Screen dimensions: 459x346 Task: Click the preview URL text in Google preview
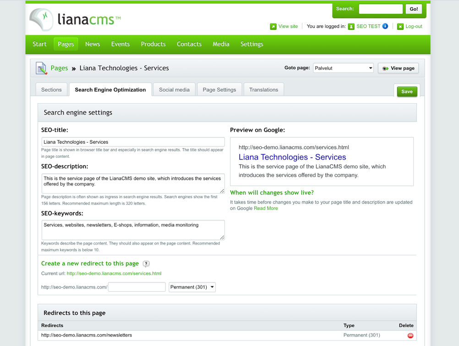[294, 147]
